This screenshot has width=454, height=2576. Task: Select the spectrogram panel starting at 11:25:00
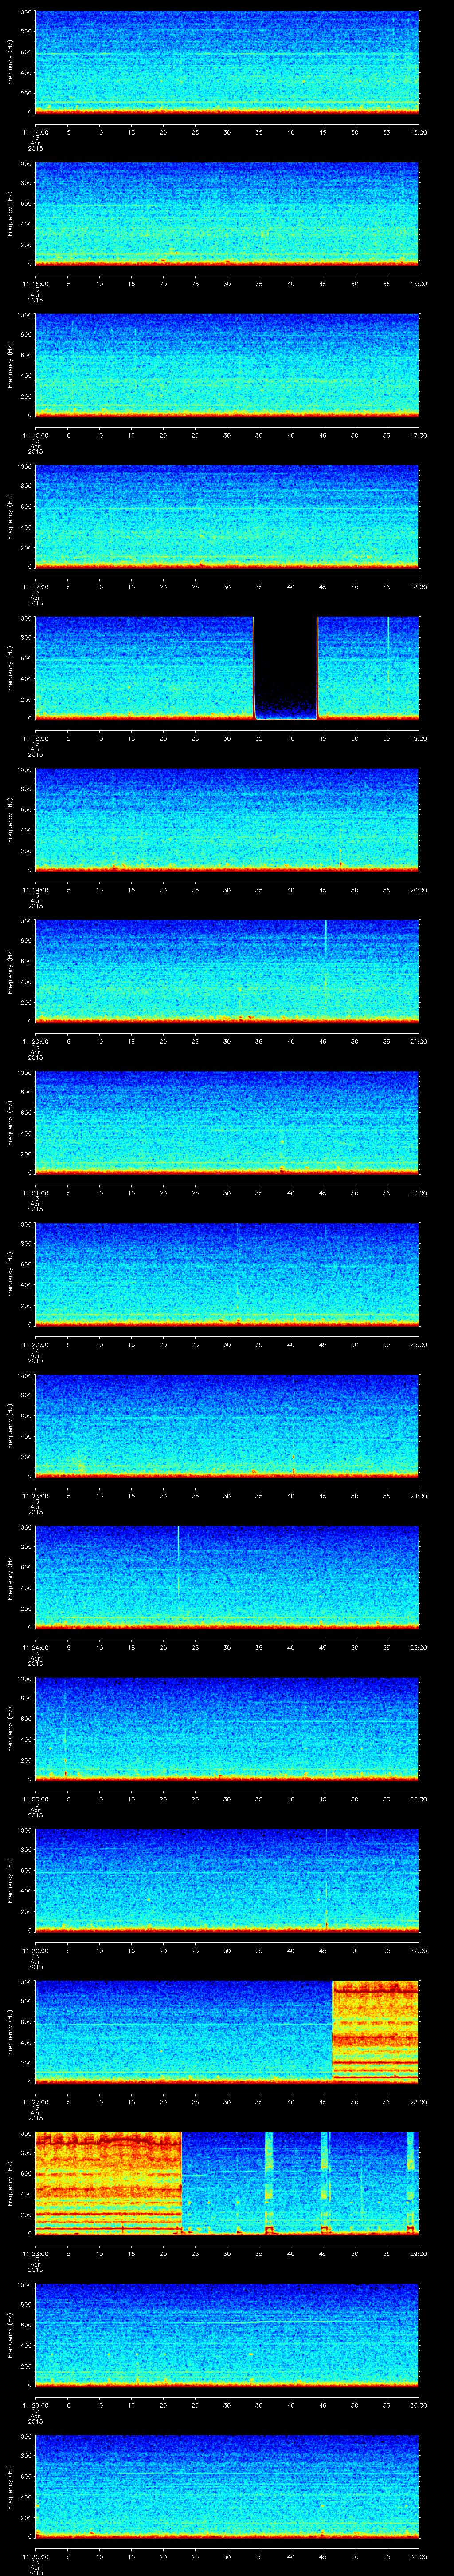[x=227, y=1728]
